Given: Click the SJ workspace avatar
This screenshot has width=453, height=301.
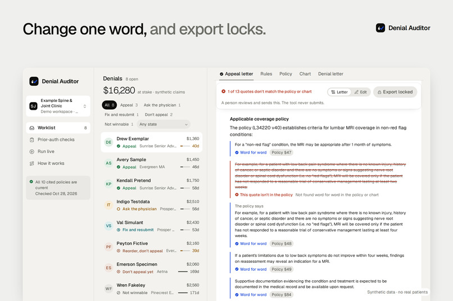Looking at the screenshot, I should pos(33,106).
